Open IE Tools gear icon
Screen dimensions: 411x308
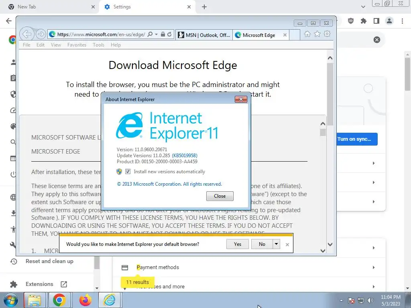click(x=327, y=34)
